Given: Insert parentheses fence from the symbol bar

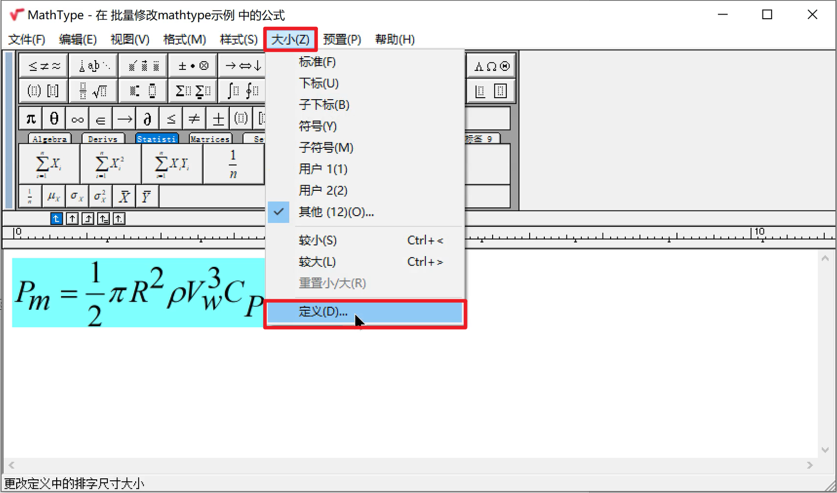Looking at the screenshot, I should point(241,119).
